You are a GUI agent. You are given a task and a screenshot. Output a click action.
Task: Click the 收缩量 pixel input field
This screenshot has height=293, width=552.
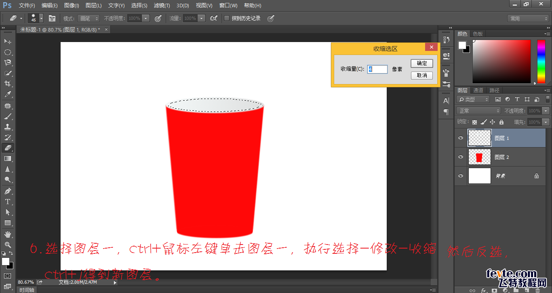(x=377, y=69)
